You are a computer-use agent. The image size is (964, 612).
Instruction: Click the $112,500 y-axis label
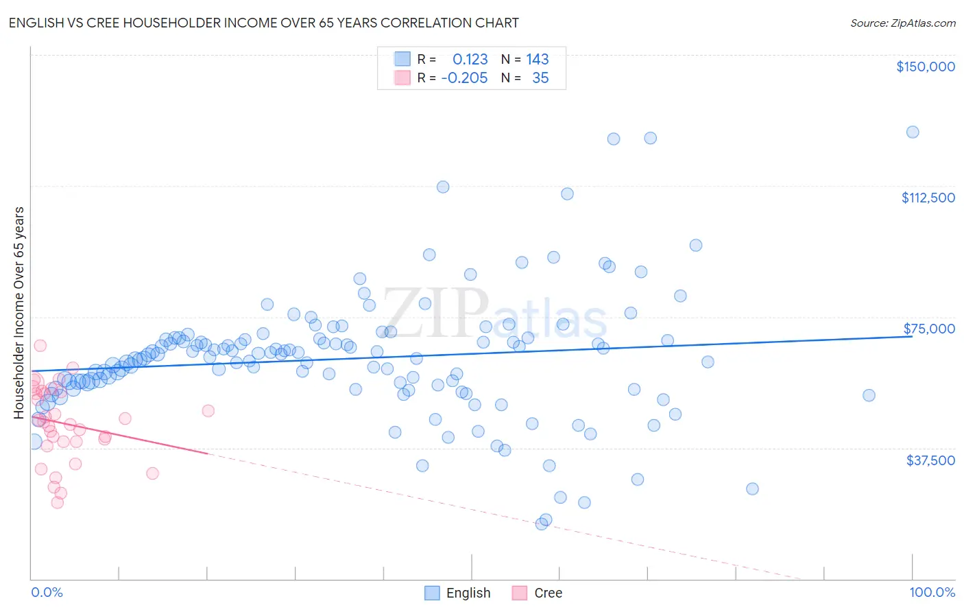[928, 198]
